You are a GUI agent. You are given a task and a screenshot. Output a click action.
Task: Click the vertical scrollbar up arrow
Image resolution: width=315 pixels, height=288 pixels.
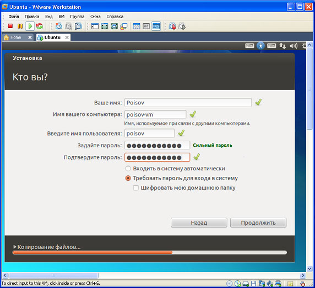(309, 45)
